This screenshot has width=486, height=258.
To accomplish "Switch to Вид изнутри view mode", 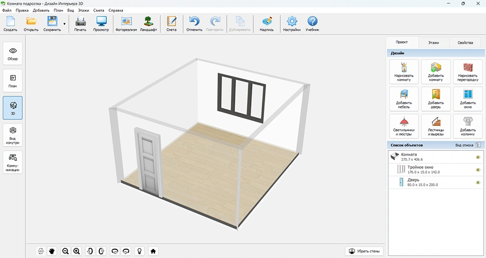I will [x=13, y=135].
